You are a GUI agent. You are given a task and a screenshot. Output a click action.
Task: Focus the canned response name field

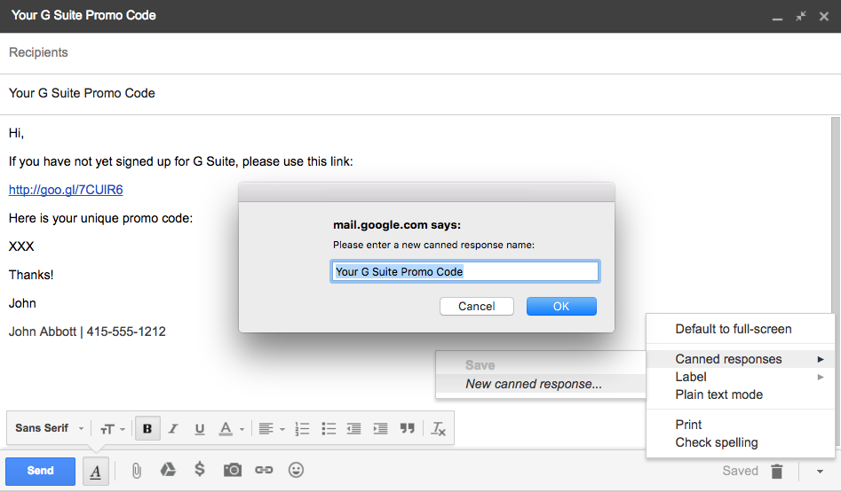tap(465, 271)
